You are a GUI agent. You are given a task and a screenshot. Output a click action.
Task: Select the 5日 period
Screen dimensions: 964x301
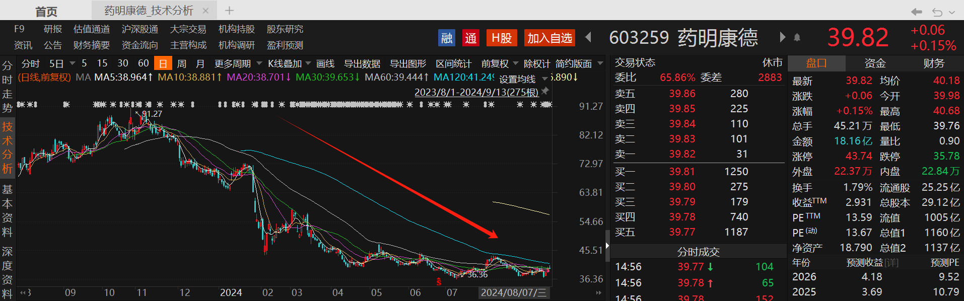tap(56, 63)
